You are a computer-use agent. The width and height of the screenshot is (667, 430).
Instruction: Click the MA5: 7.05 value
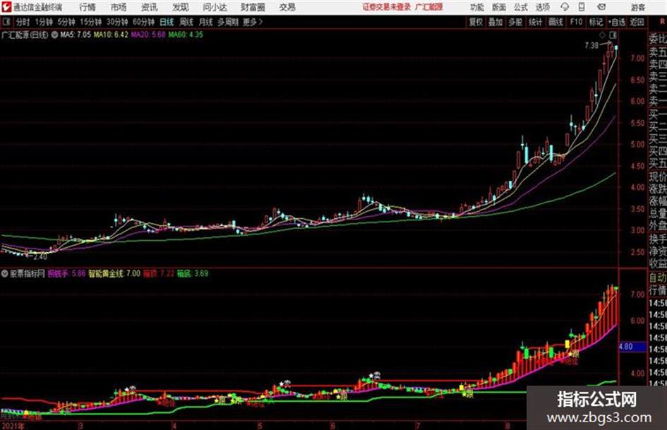tap(76, 35)
